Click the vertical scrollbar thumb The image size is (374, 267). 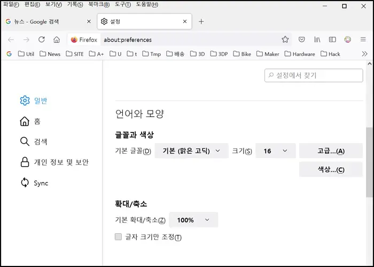coord(369,162)
